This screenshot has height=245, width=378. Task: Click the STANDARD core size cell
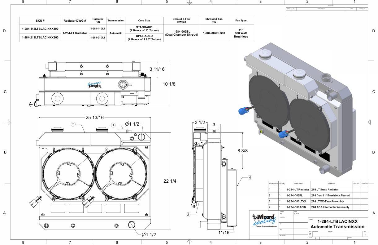[144, 29]
